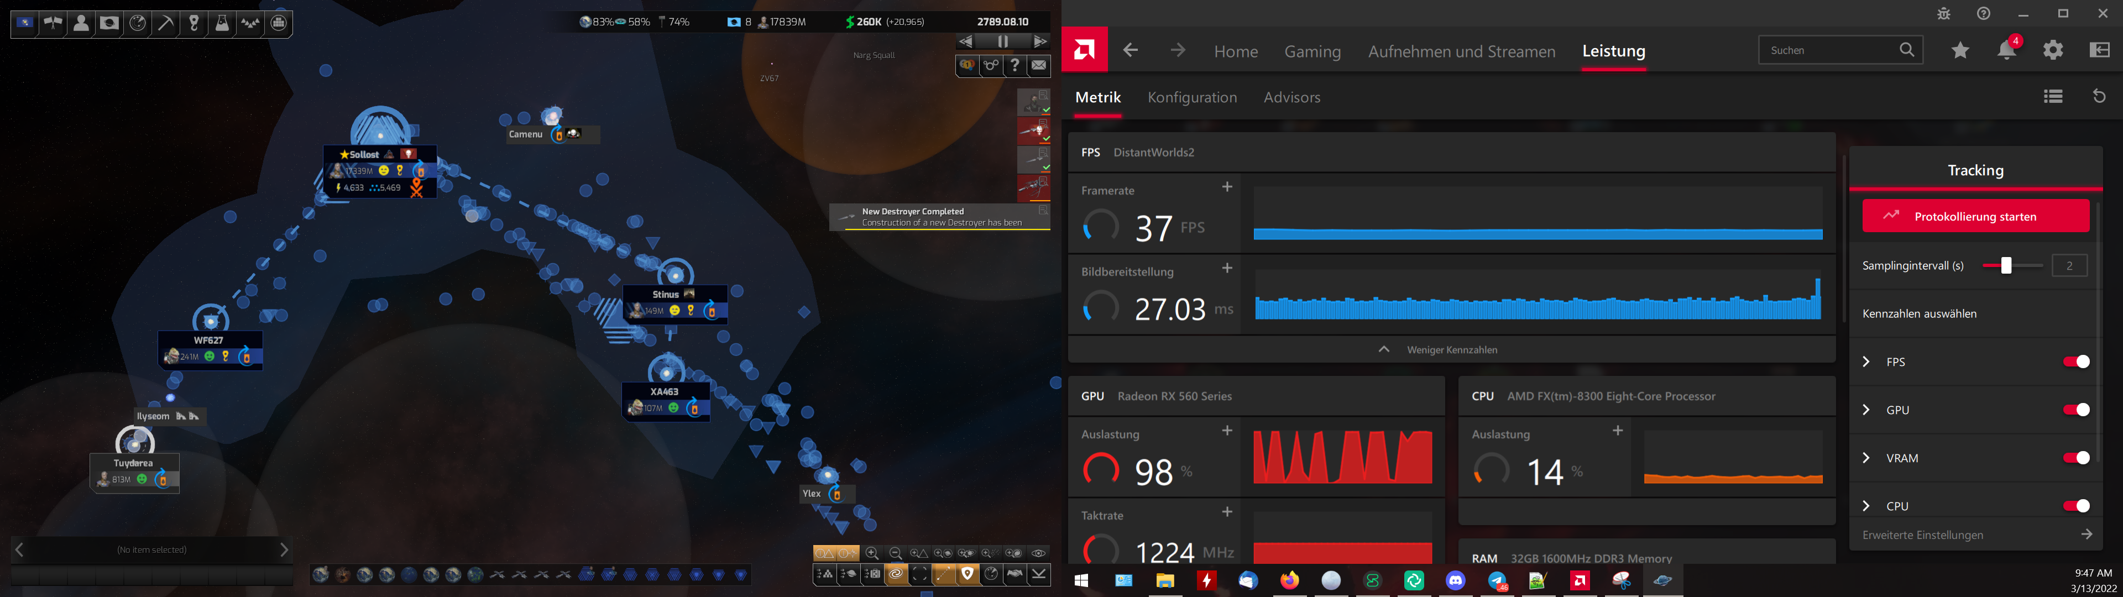Open AMD notifications bell

[2007, 50]
